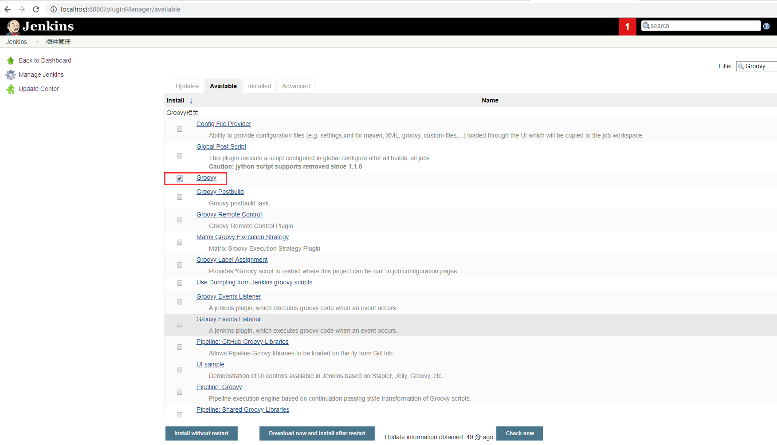777x445 pixels.
Task: Click the Groovy相关 category label
Action: point(182,113)
